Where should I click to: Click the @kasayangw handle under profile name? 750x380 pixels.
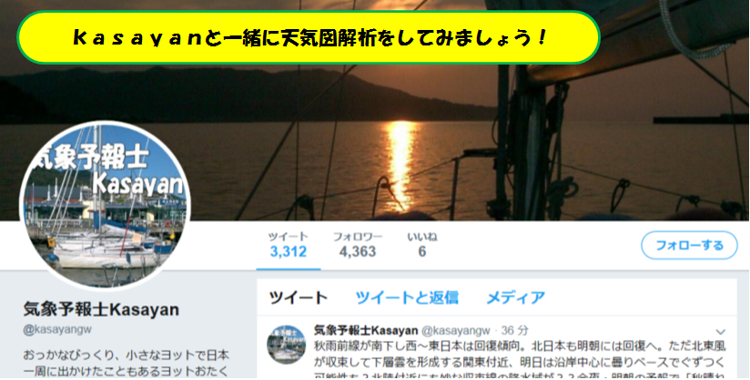click(x=57, y=329)
